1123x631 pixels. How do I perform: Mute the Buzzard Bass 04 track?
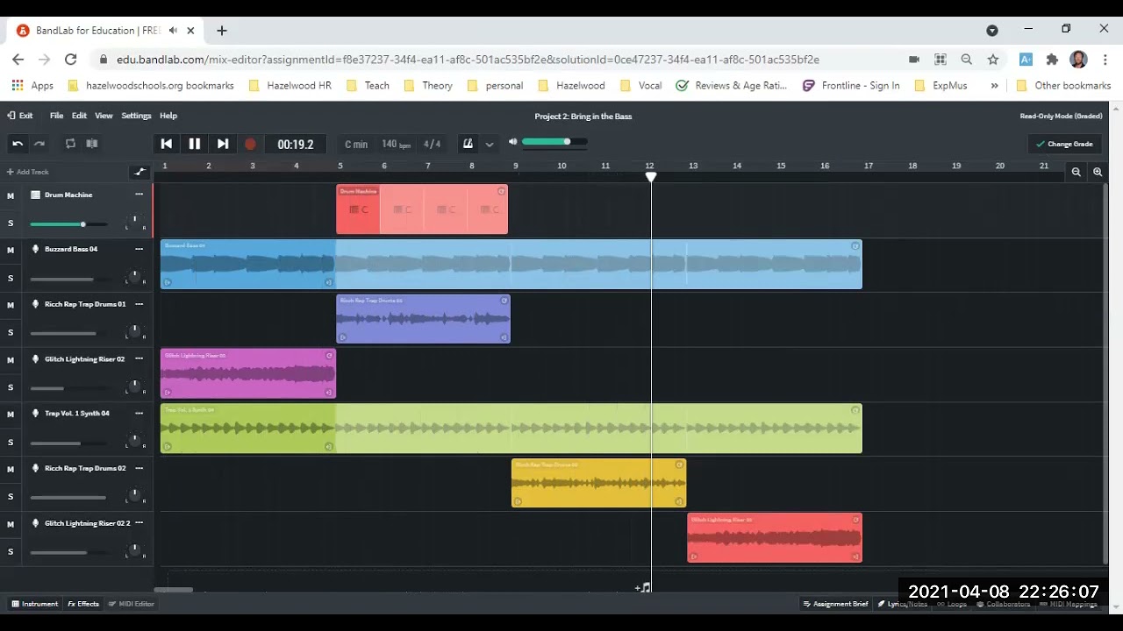coord(11,250)
